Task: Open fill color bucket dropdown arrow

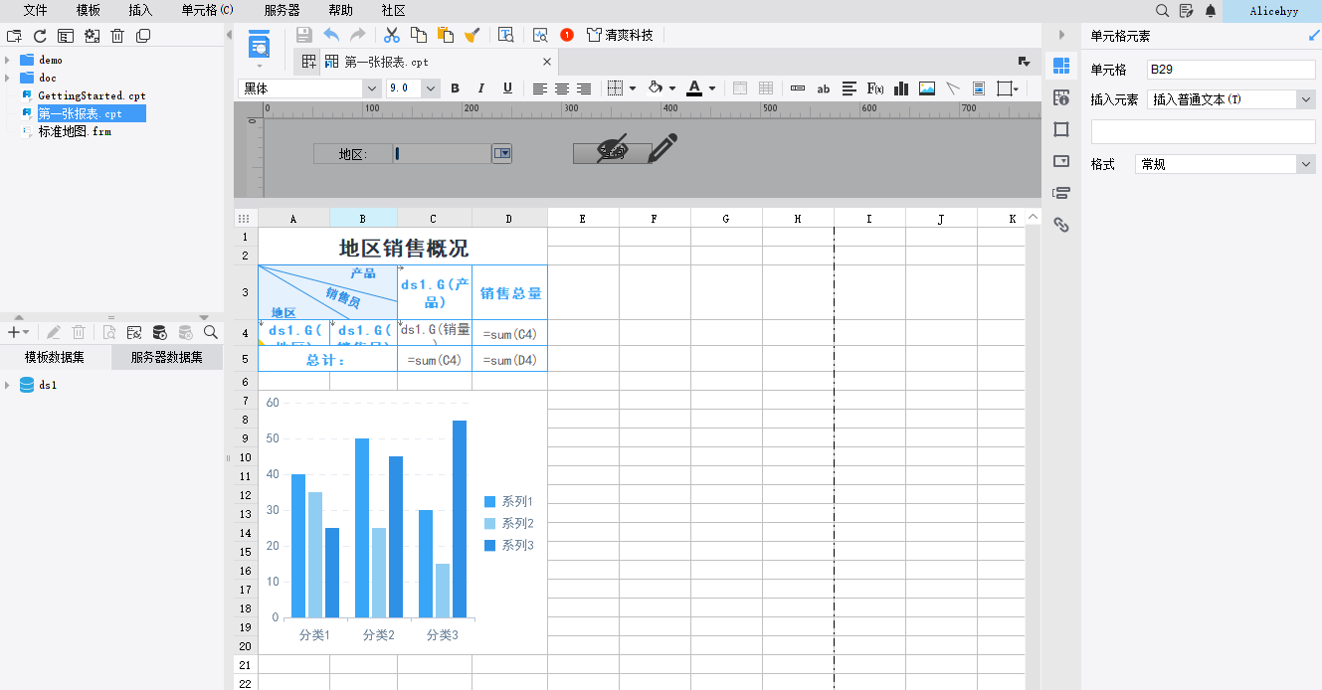Action: (672, 88)
